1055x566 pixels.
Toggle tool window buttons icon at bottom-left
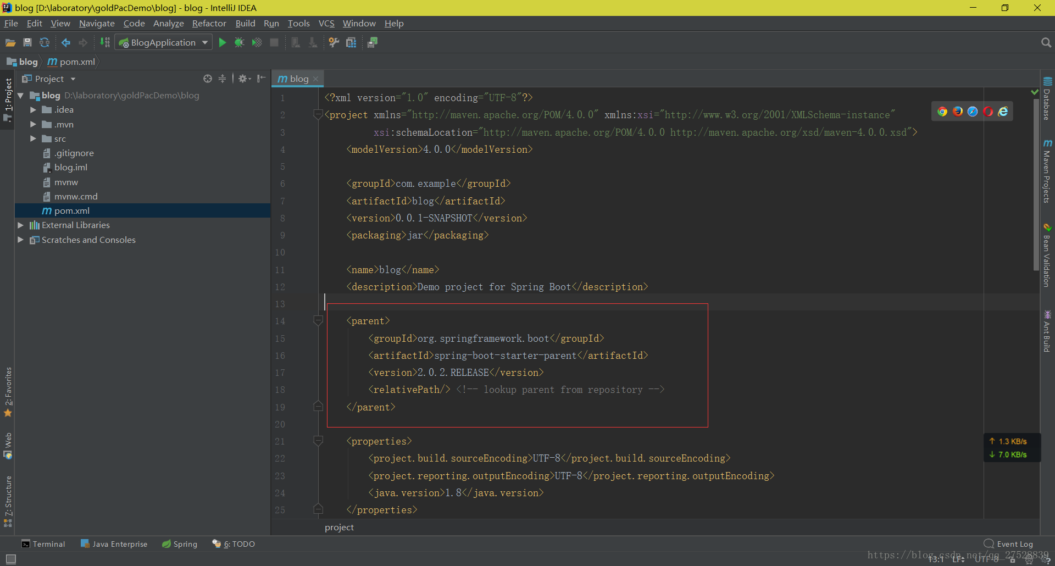tap(10, 559)
